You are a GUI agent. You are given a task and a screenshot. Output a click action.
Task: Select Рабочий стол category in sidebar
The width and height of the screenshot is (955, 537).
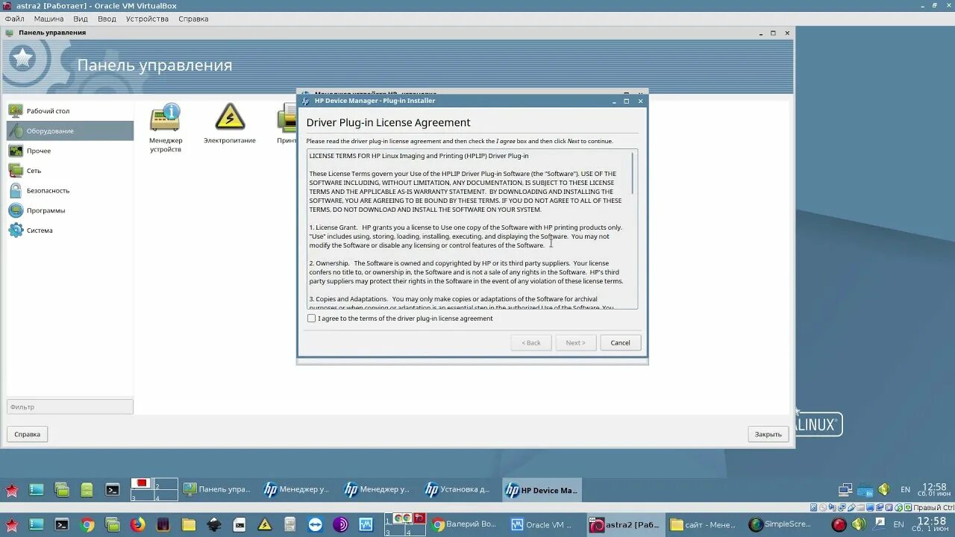click(70, 110)
